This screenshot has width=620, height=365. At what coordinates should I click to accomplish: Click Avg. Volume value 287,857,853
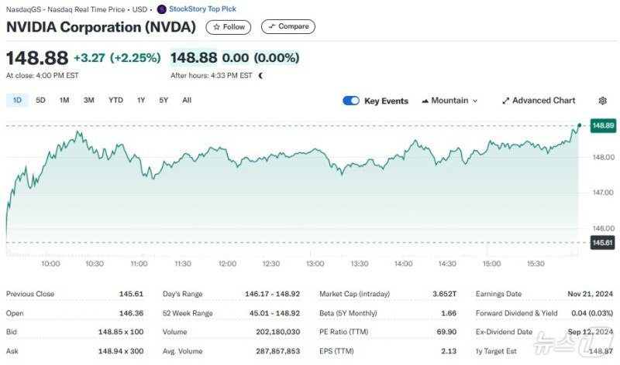click(x=278, y=351)
